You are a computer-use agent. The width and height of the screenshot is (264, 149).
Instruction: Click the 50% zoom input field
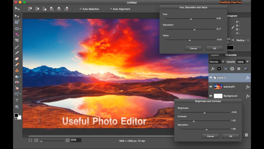(76, 140)
